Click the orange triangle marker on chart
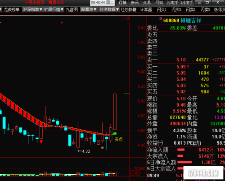This screenshot has height=181, width=225. (102, 147)
